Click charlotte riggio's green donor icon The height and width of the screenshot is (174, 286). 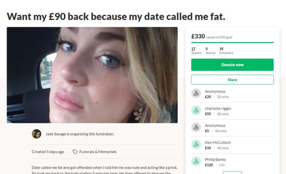coord(196,111)
